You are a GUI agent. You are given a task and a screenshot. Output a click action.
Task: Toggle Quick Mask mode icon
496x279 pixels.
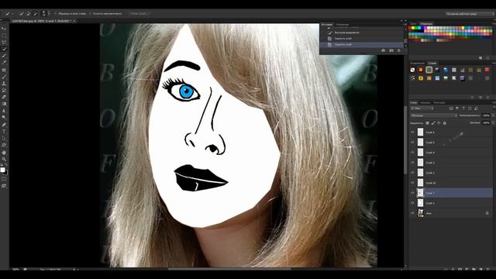(x=4, y=179)
